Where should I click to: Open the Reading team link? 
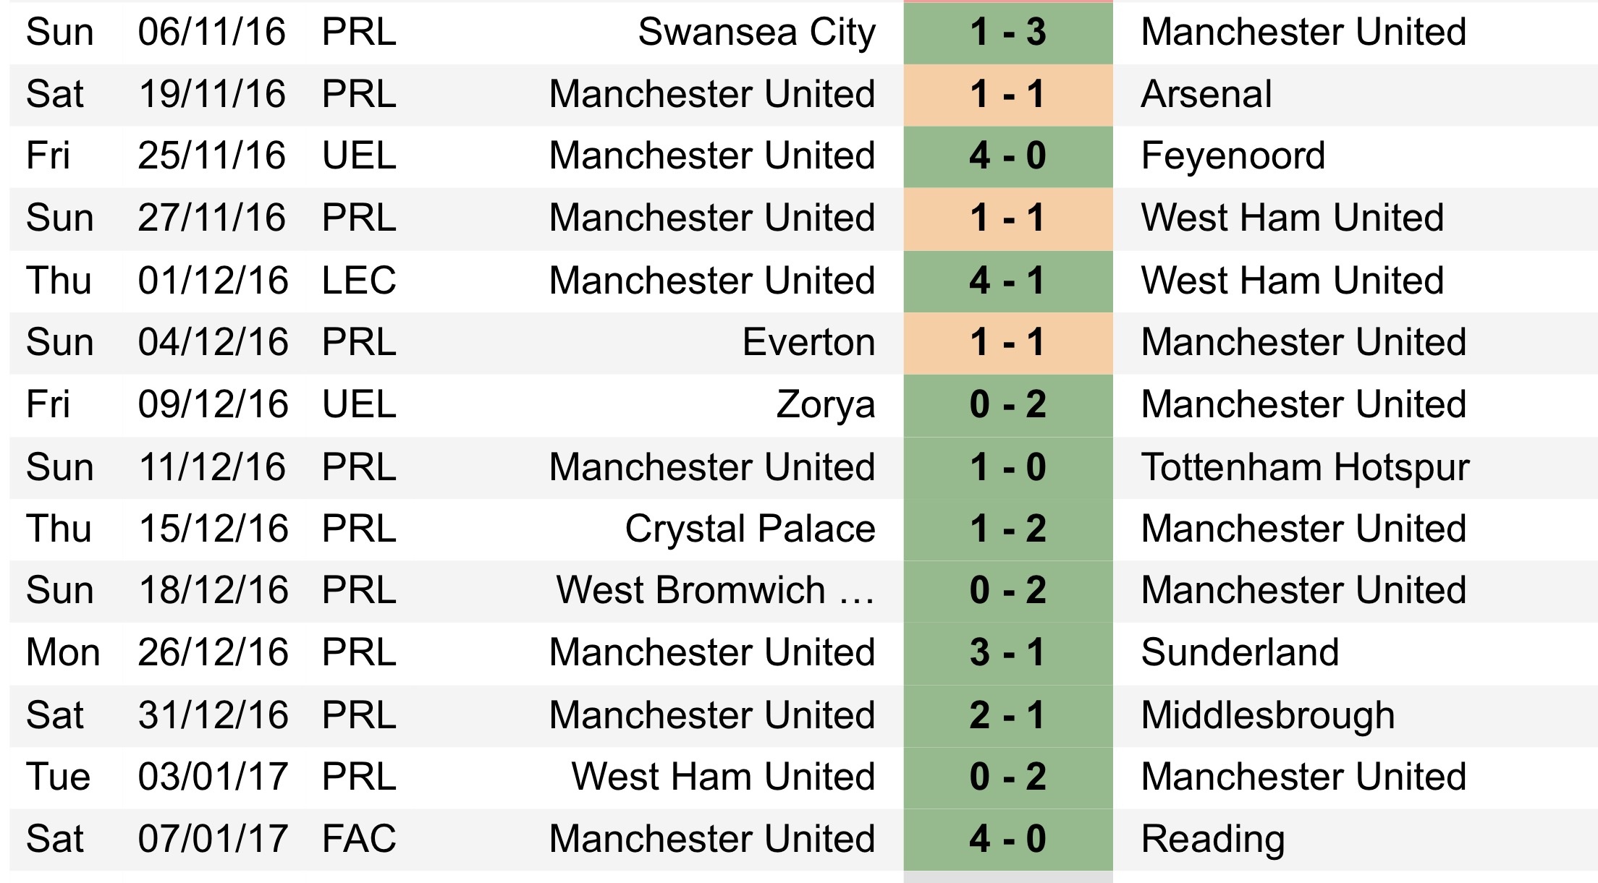[1213, 840]
